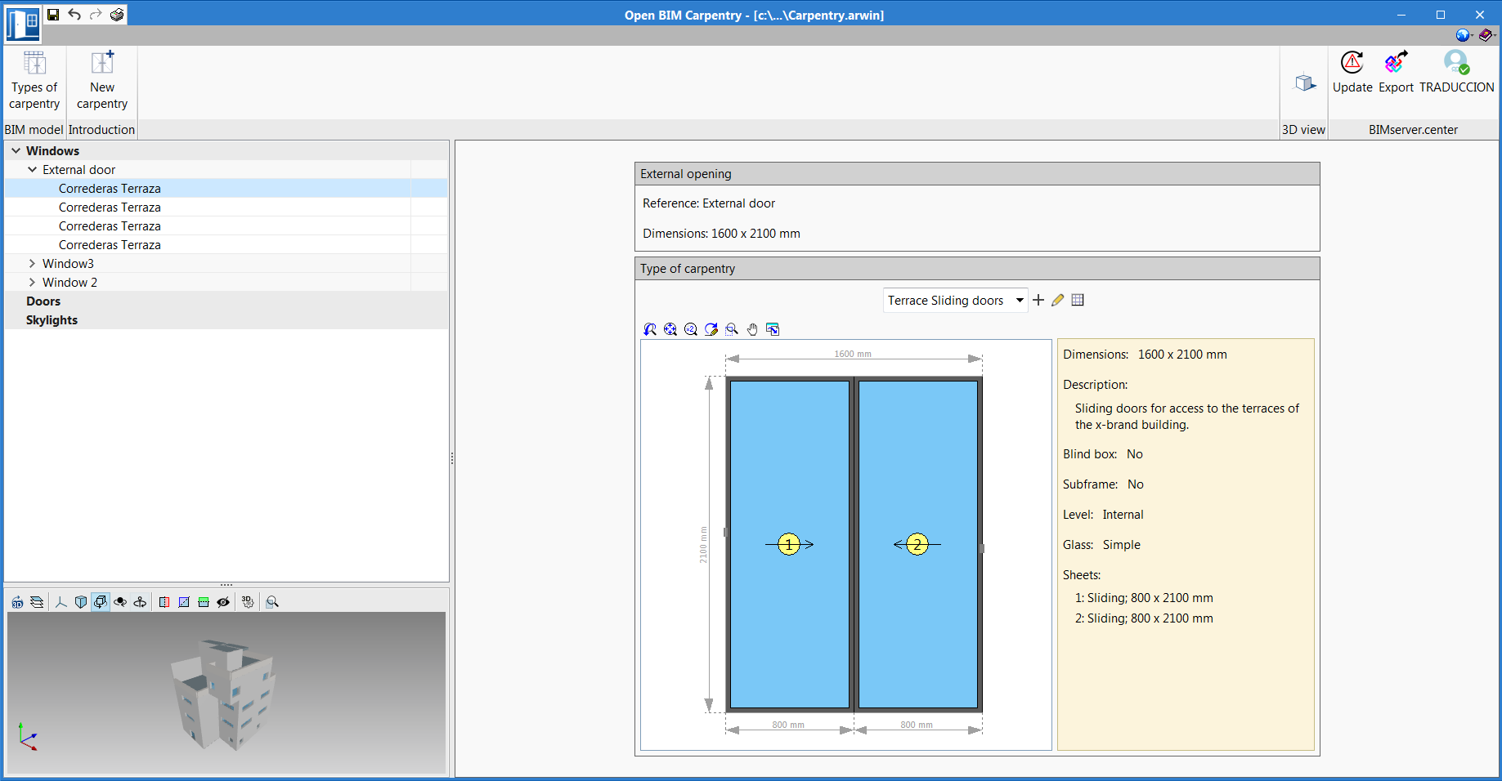Select the Pan hand tool above the drawing
Screen dimensions: 1502x781
tap(752, 329)
